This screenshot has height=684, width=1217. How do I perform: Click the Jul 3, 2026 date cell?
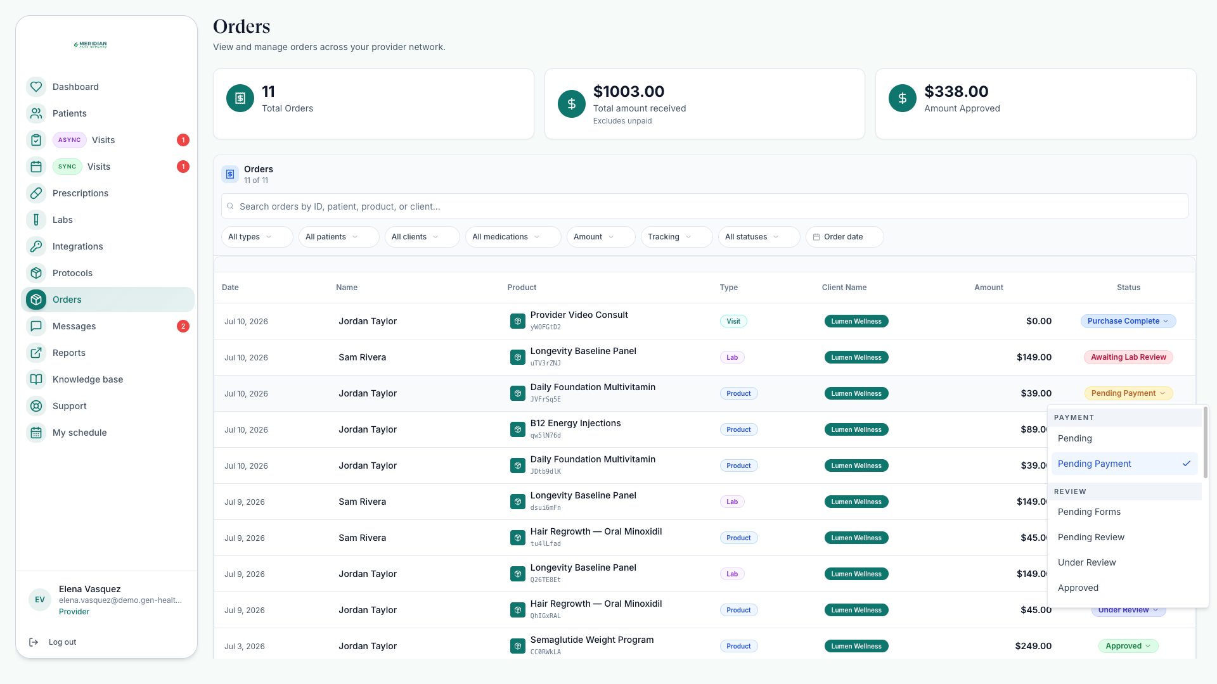[245, 646]
